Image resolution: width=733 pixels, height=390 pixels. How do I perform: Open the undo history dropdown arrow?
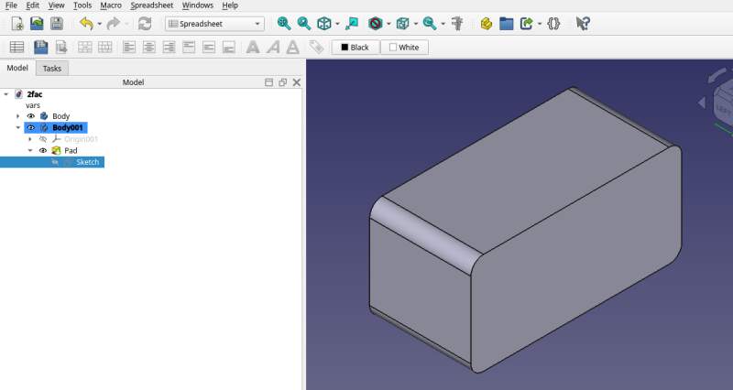tap(99, 24)
